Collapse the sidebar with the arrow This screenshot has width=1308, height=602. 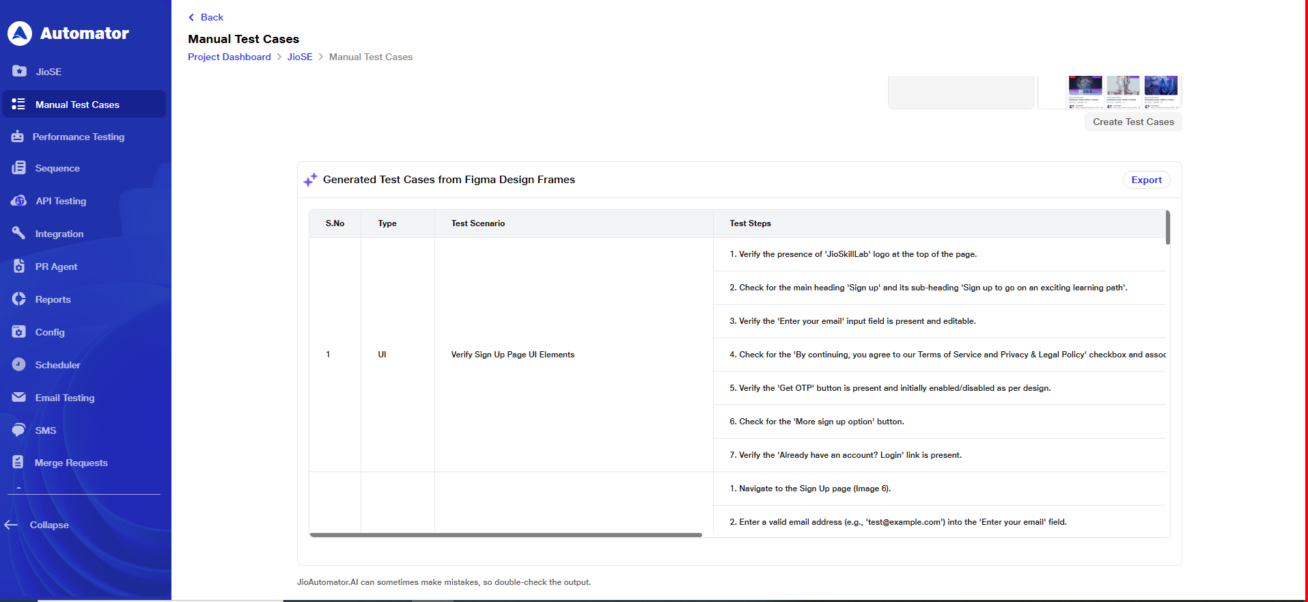point(12,525)
